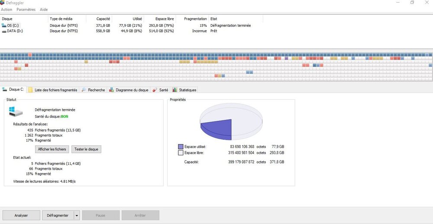Click the Afficher les fichiers button
Screen dimensions: 433x224
tap(52, 149)
